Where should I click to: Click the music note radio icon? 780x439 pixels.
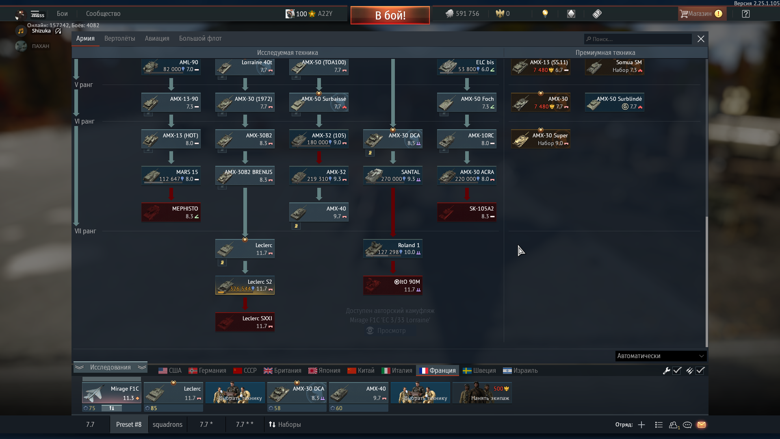21,31
